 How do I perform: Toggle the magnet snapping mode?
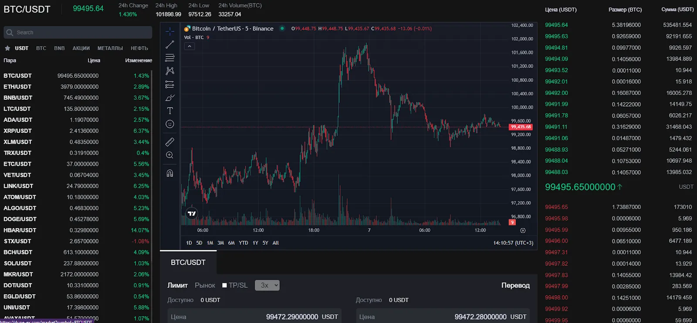tap(170, 173)
